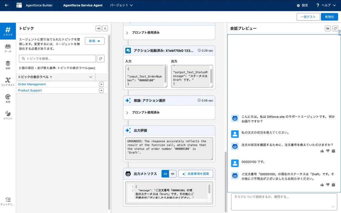341x213 pixels.
Task: Switch output metrics to code view
Action: [x=165, y=174]
